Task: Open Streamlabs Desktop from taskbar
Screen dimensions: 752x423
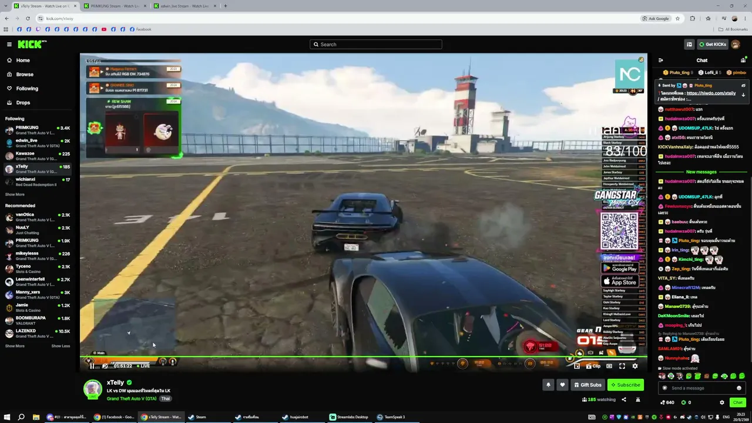Action: pyautogui.click(x=350, y=417)
